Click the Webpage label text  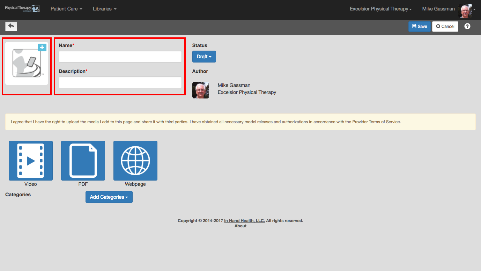pyautogui.click(x=135, y=184)
